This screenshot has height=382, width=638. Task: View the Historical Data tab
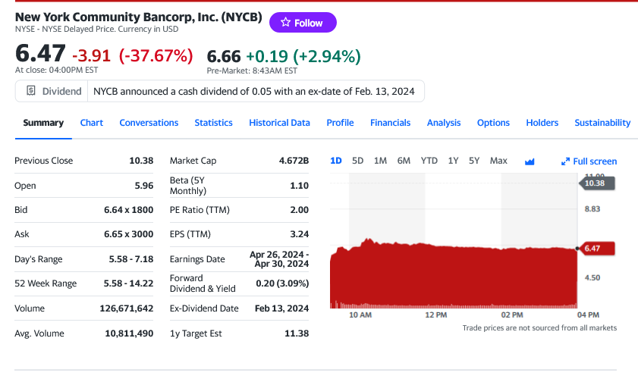(x=279, y=123)
